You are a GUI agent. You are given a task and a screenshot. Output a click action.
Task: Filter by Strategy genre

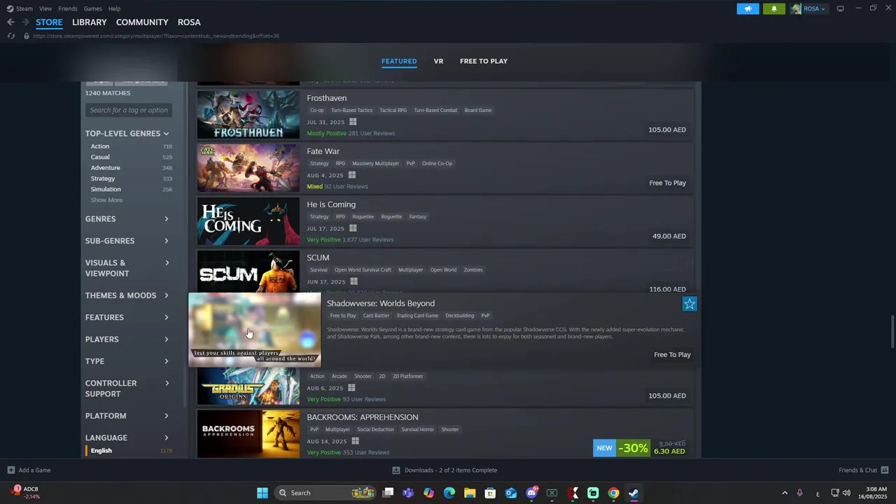pos(103,178)
